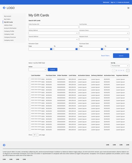Select My Gift Cards in the sidebar
The image size is (132, 163).
8,22
